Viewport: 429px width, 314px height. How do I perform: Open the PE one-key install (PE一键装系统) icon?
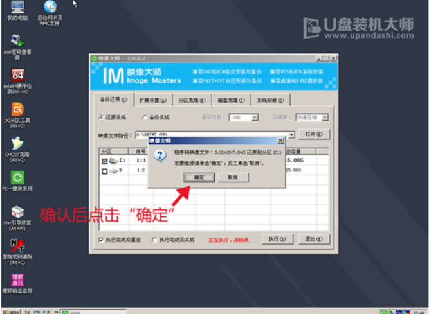[x=17, y=177]
